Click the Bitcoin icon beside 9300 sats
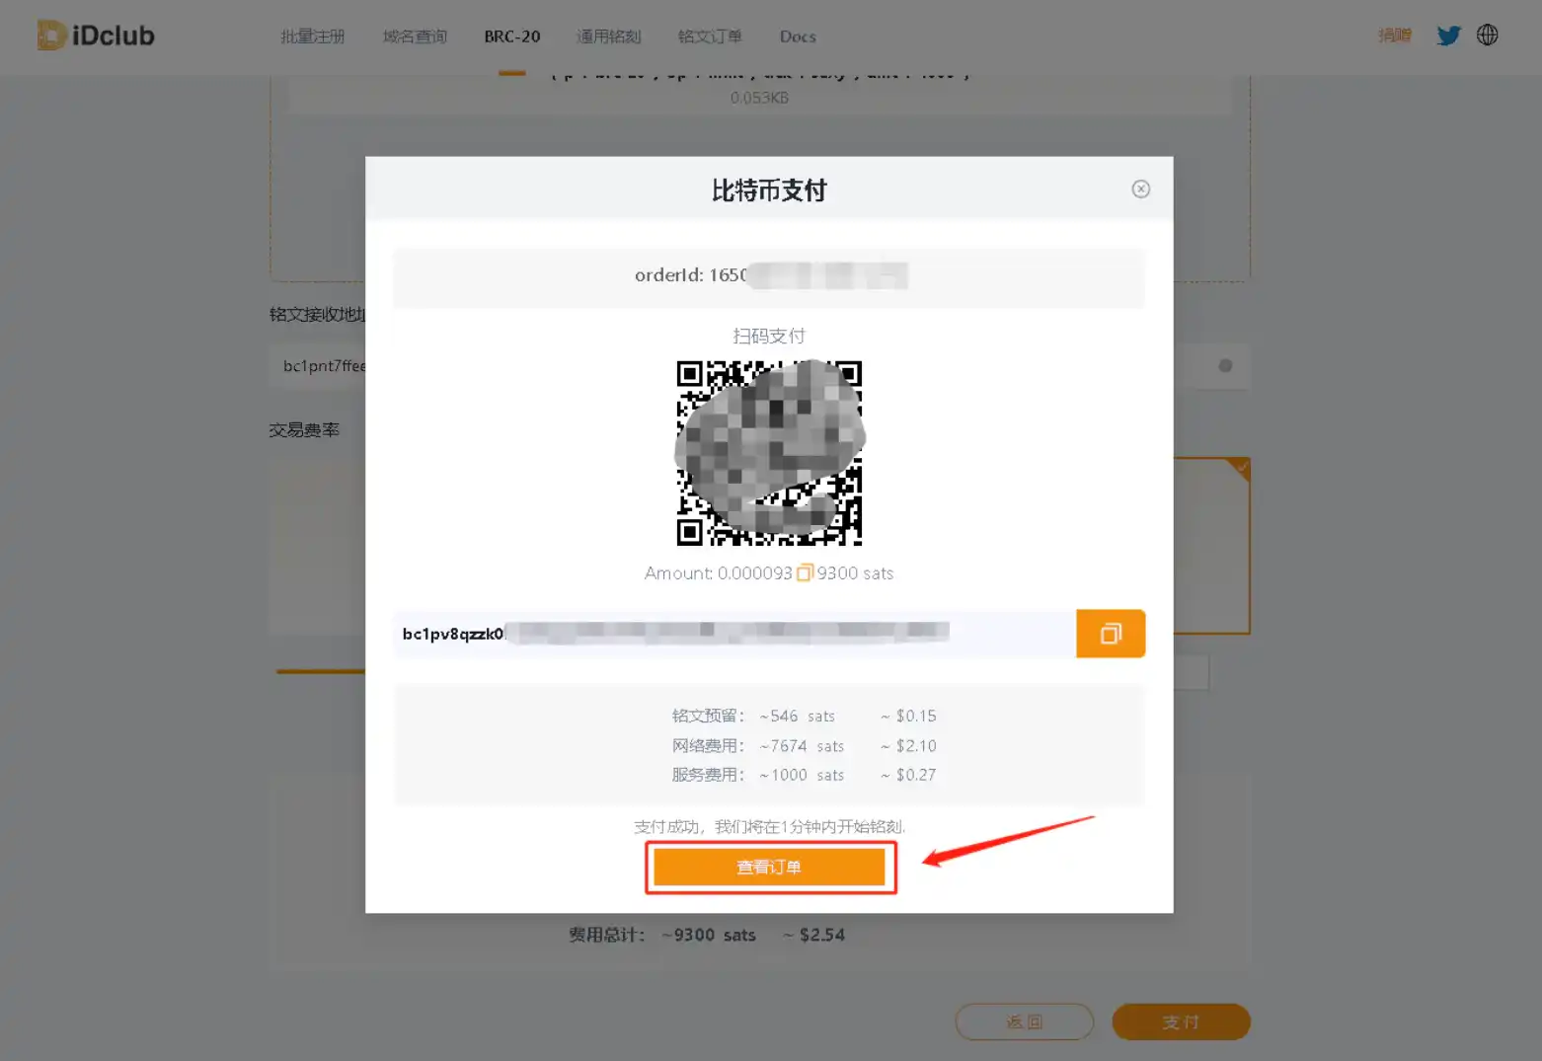Screen dimensions: 1542x1061 [x=806, y=572]
